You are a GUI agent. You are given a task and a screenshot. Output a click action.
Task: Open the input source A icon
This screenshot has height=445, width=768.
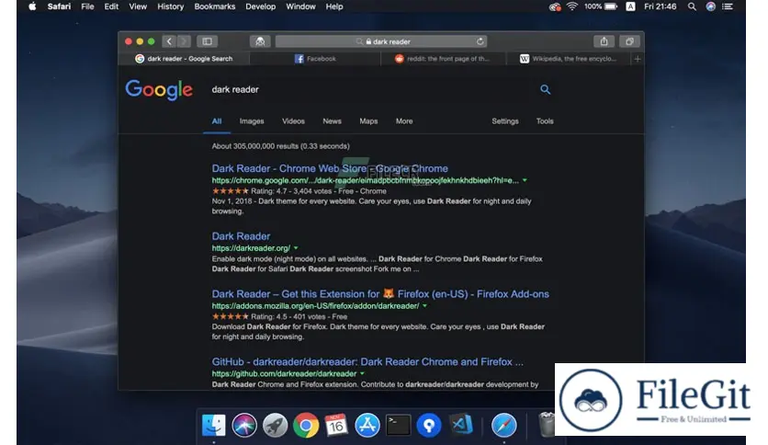(x=630, y=6)
